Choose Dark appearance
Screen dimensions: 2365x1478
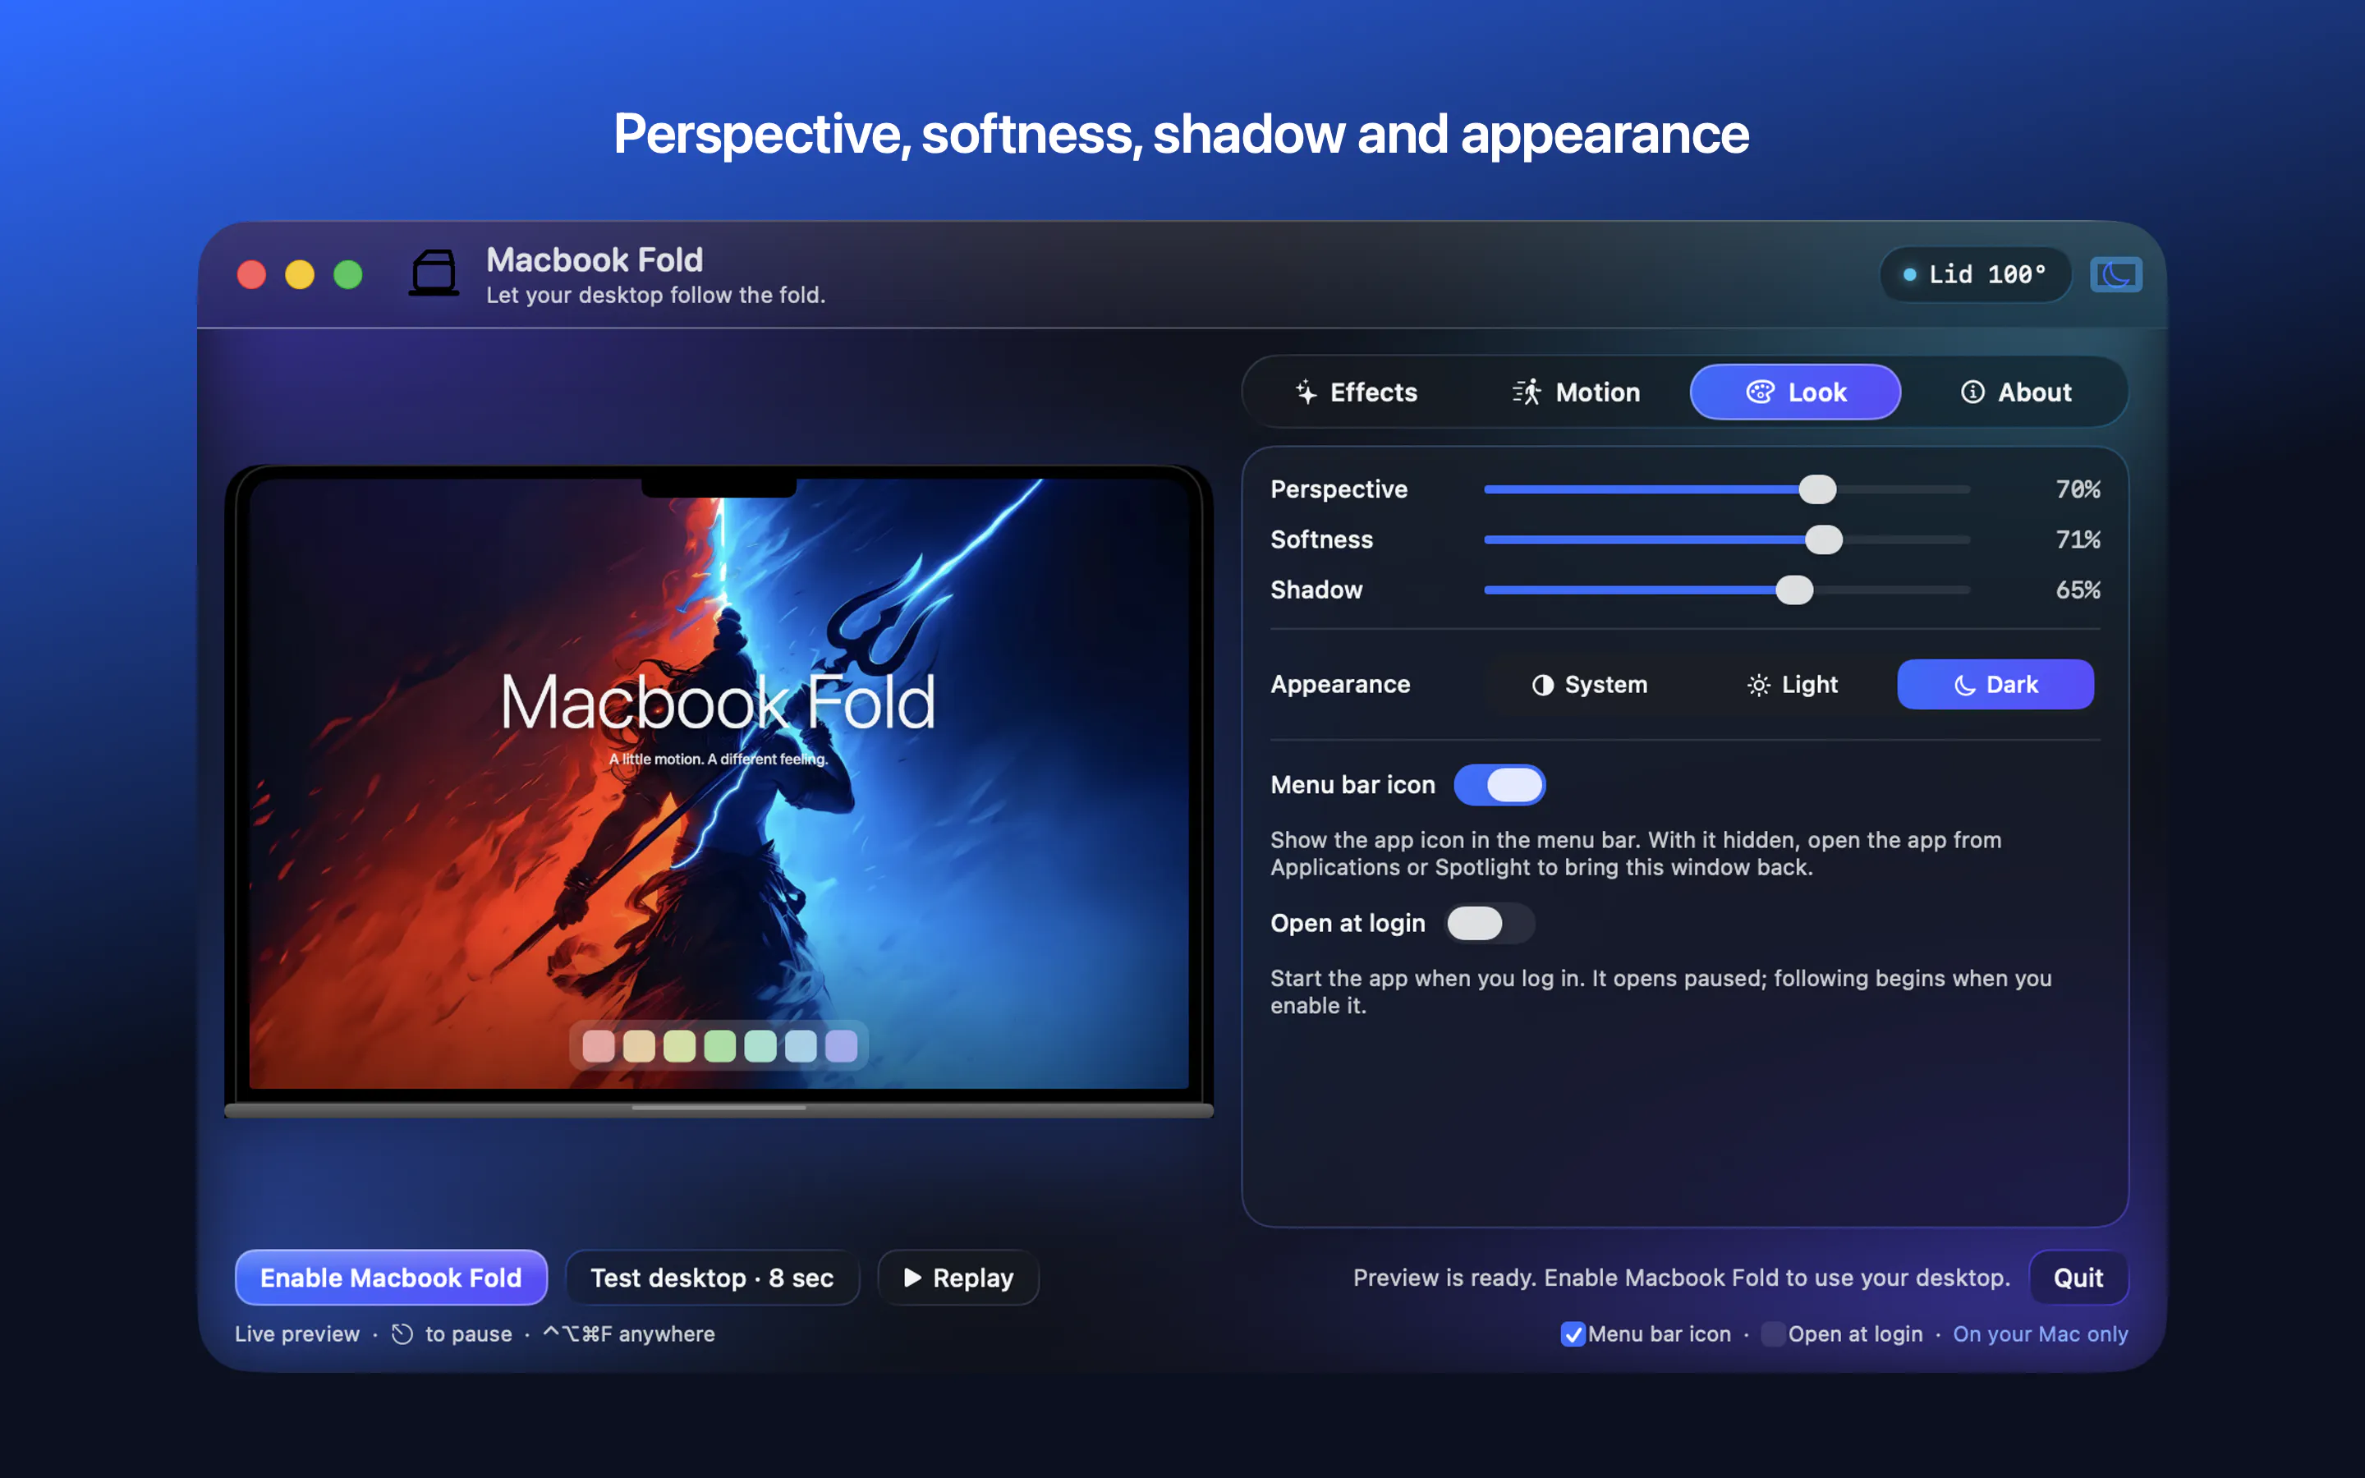point(1995,684)
